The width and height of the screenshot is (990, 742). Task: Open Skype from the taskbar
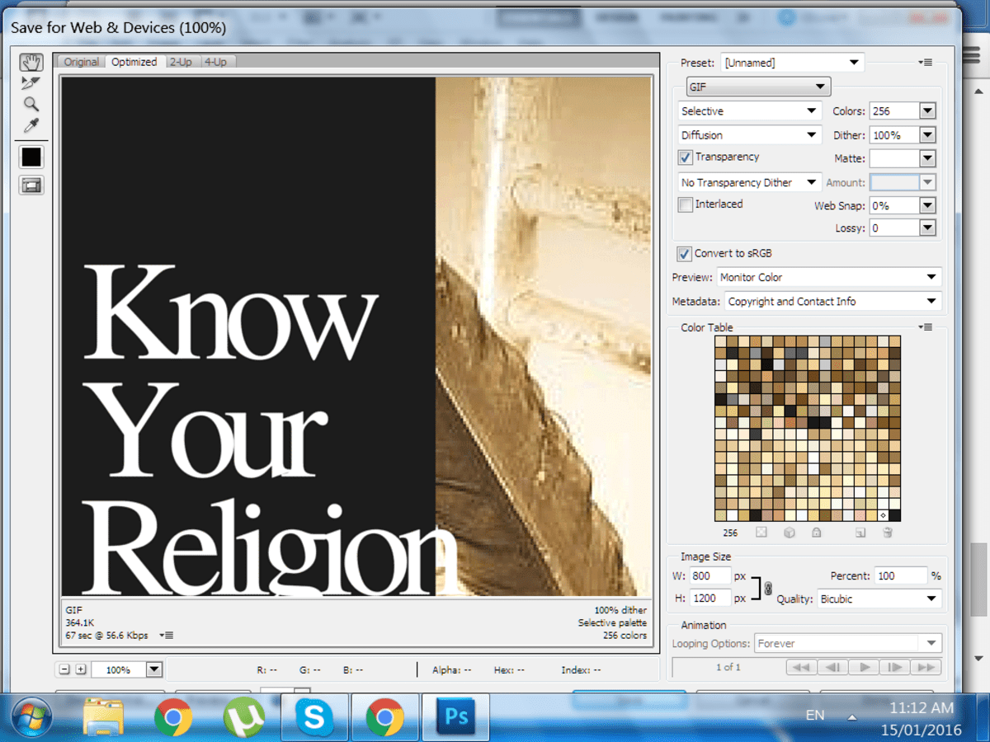tap(314, 716)
